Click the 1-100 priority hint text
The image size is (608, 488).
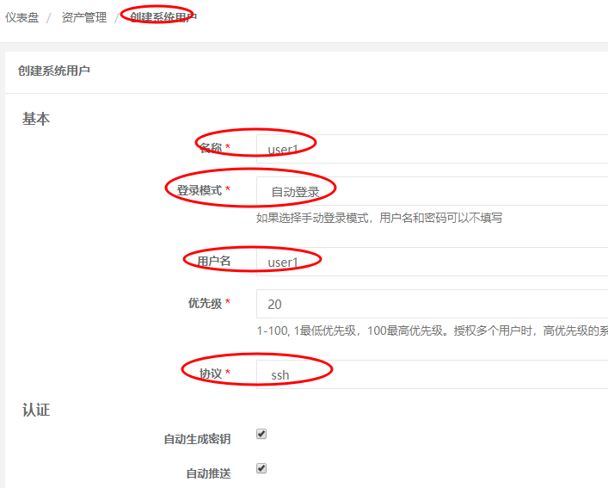(432, 330)
